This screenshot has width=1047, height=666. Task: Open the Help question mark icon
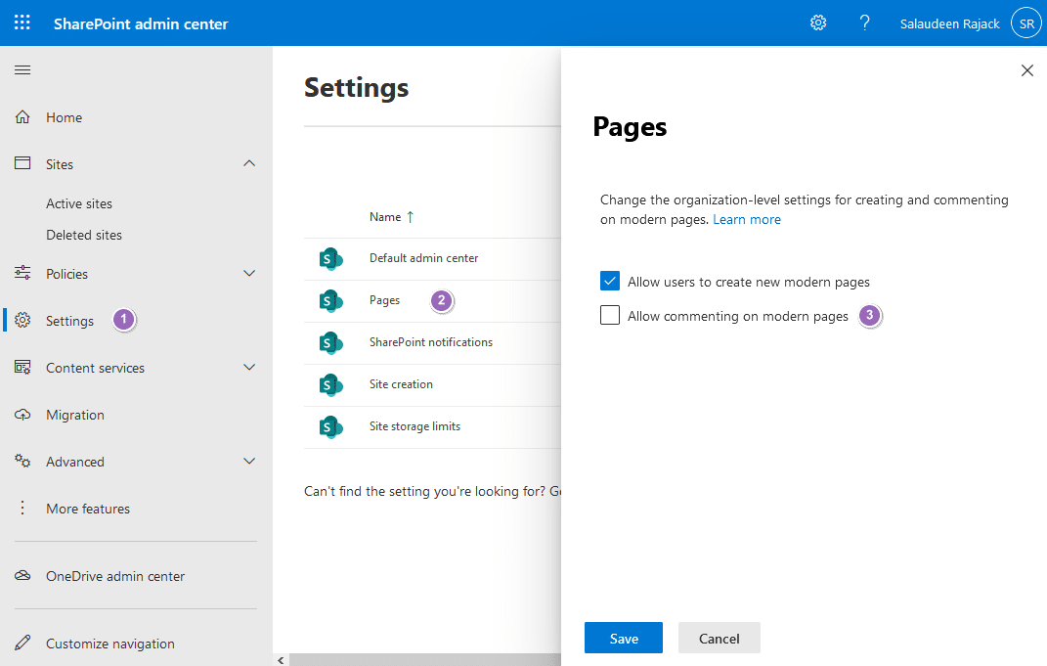tap(864, 22)
